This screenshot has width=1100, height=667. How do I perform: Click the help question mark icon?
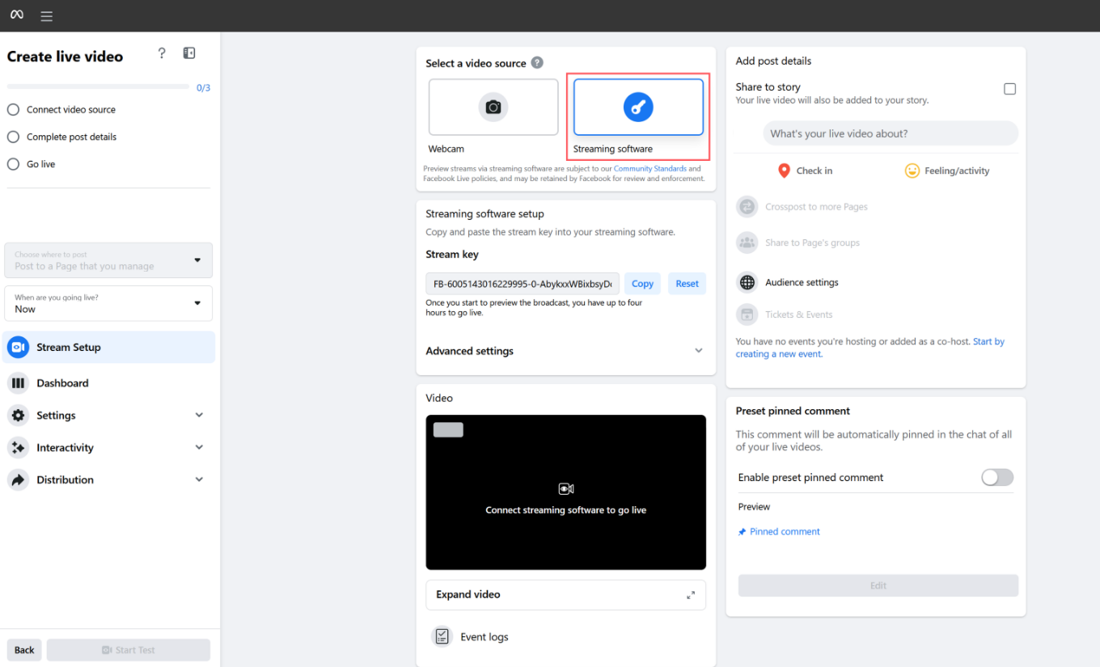[162, 53]
